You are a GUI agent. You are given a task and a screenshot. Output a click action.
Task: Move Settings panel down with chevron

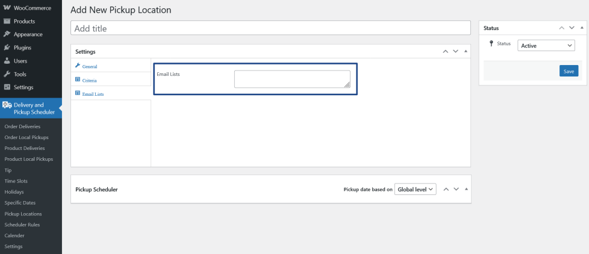point(456,51)
